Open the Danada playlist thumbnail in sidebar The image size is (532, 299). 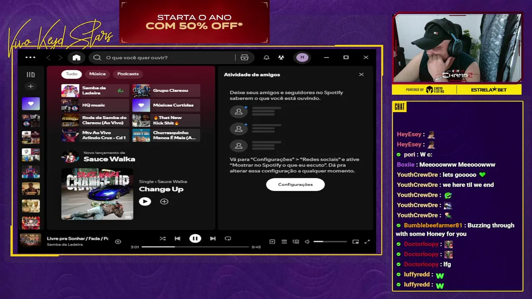pos(31,223)
